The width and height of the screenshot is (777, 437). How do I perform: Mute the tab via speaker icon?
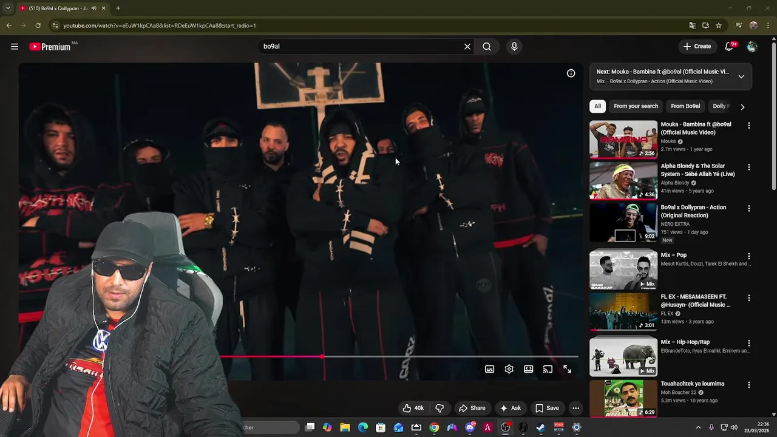click(93, 8)
